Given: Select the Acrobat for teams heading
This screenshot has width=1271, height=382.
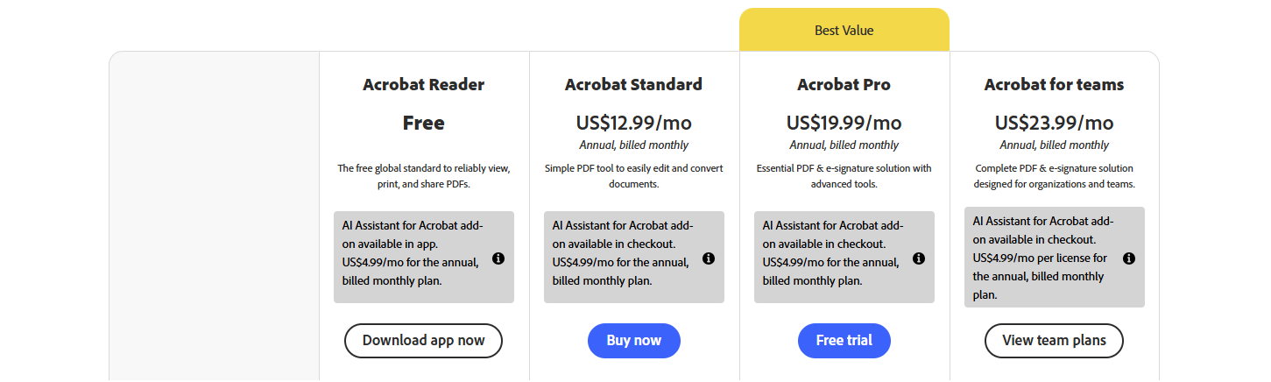Looking at the screenshot, I should 1054,85.
